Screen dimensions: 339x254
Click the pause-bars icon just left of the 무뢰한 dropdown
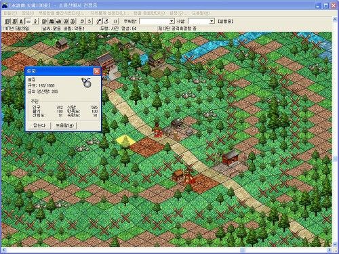tap(115, 21)
